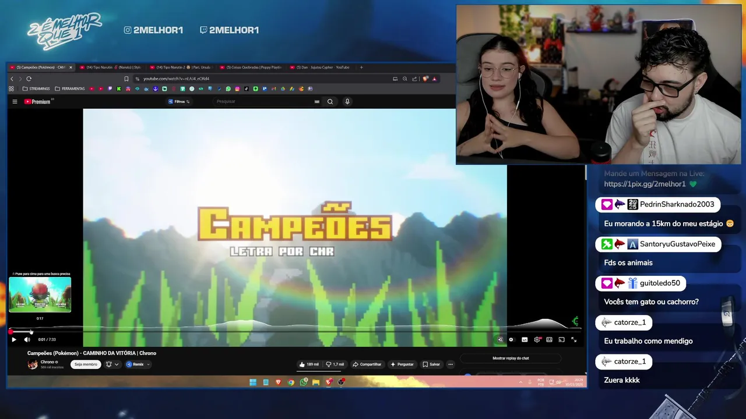Open the TikTok bookmark icon
This screenshot has height=419, width=746.
point(246,89)
